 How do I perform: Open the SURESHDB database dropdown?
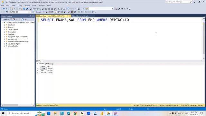click(x=30, y=12)
